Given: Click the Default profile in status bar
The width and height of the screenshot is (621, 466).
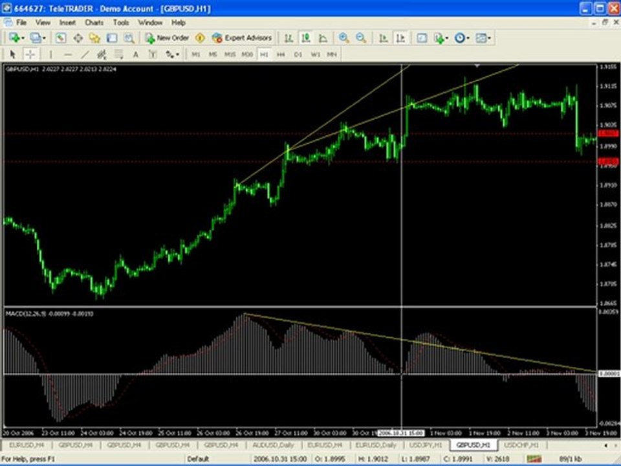Looking at the screenshot, I should (198, 459).
